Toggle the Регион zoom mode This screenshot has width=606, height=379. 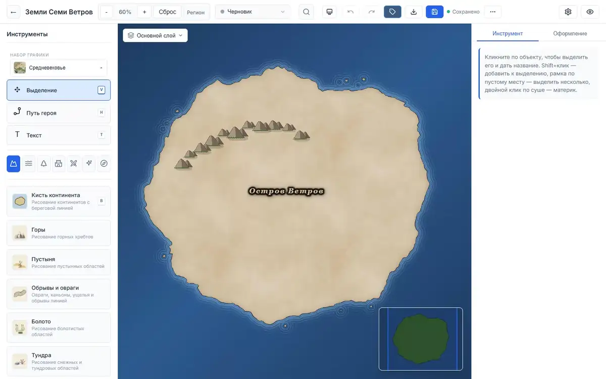pos(196,12)
